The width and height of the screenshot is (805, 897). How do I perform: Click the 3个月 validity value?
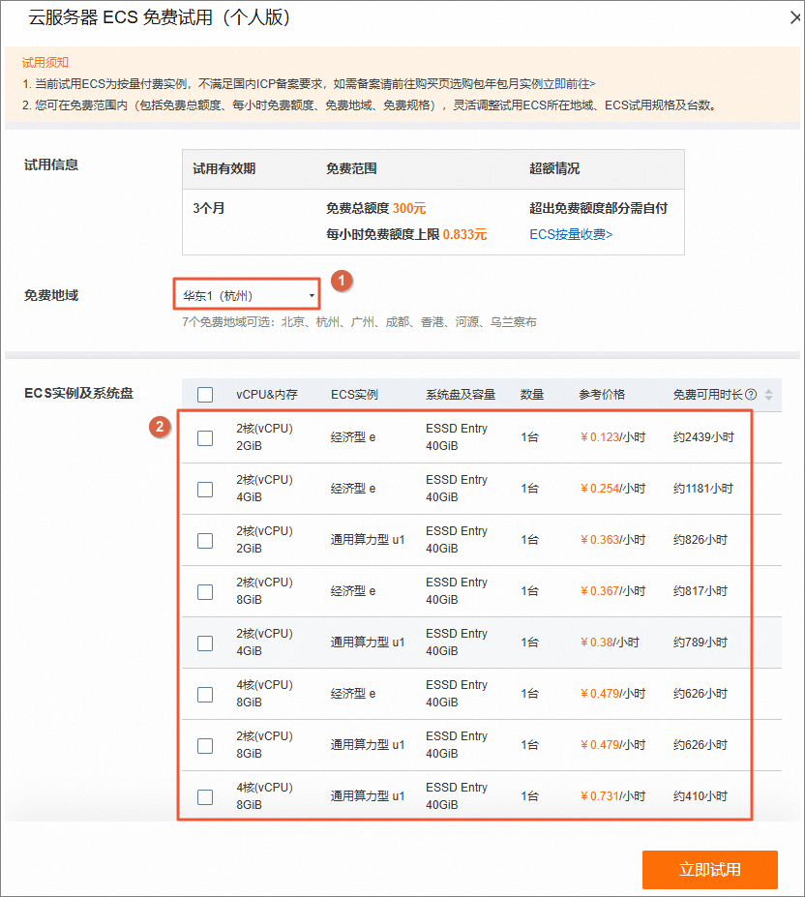(x=208, y=208)
